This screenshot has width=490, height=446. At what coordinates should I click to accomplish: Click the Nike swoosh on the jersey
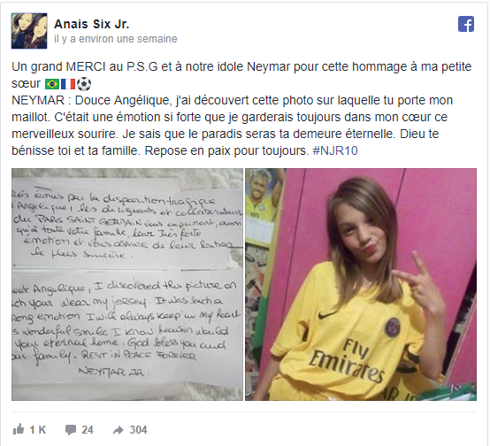point(327,314)
